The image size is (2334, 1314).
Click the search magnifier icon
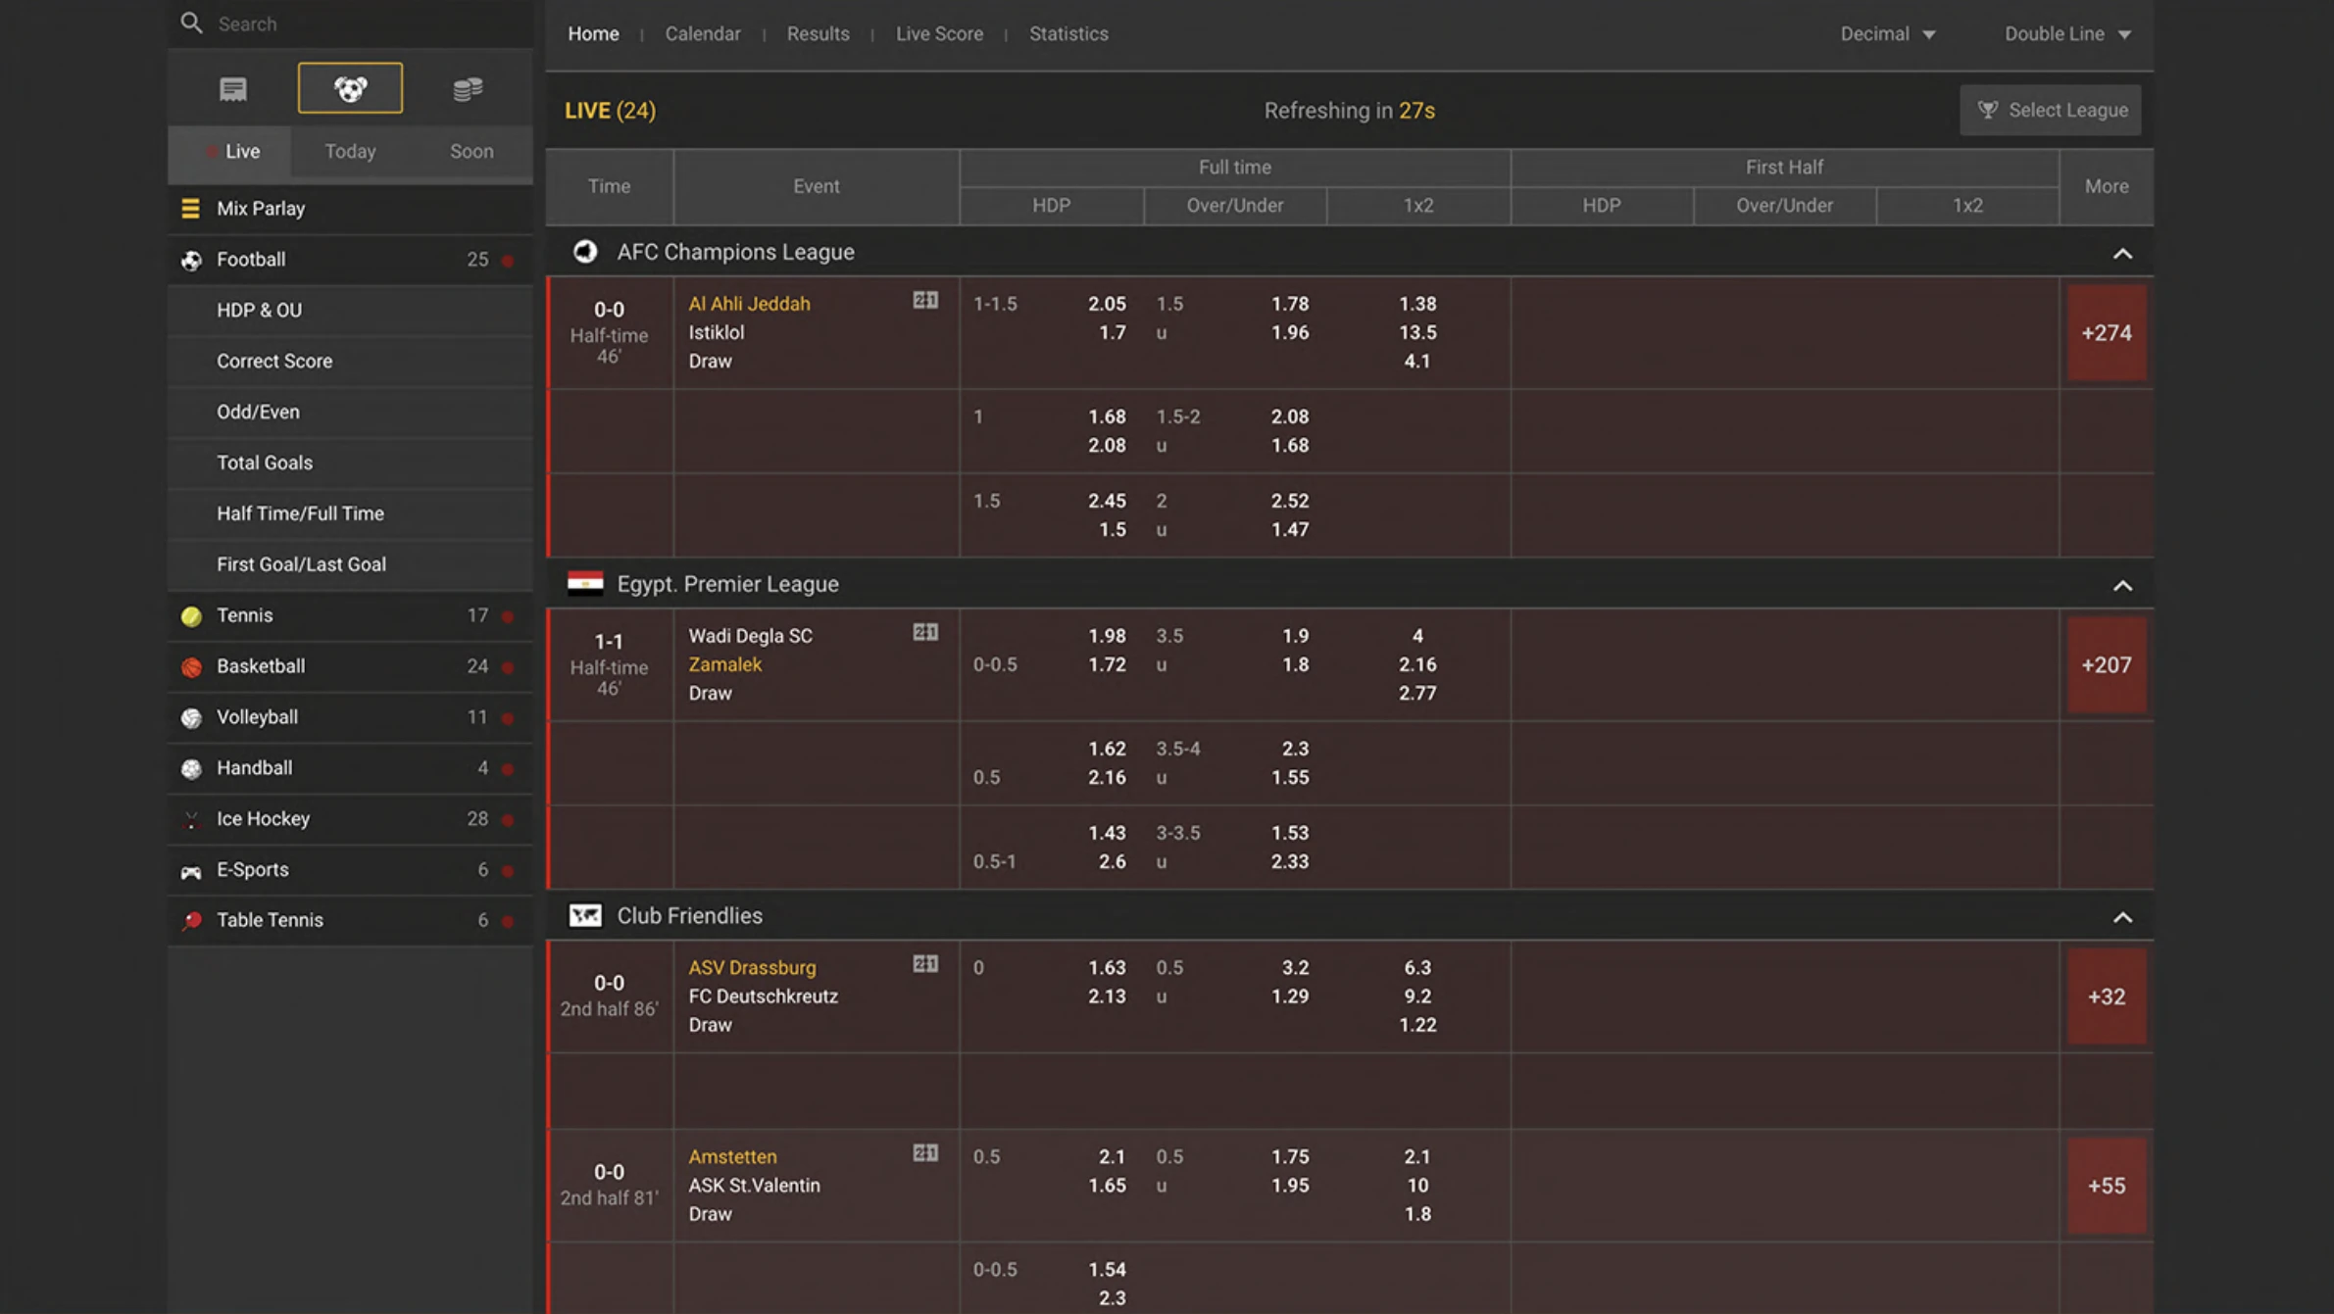tap(191, 23)
